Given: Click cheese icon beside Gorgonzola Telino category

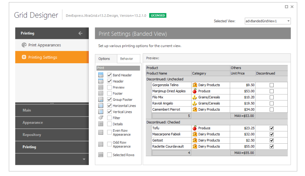Looking at the screenshot, I should [x=194, y=85].
